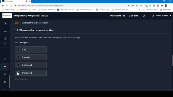Open Reading list
The width and height of the screenshot is (173, 97).
point(166,10)
